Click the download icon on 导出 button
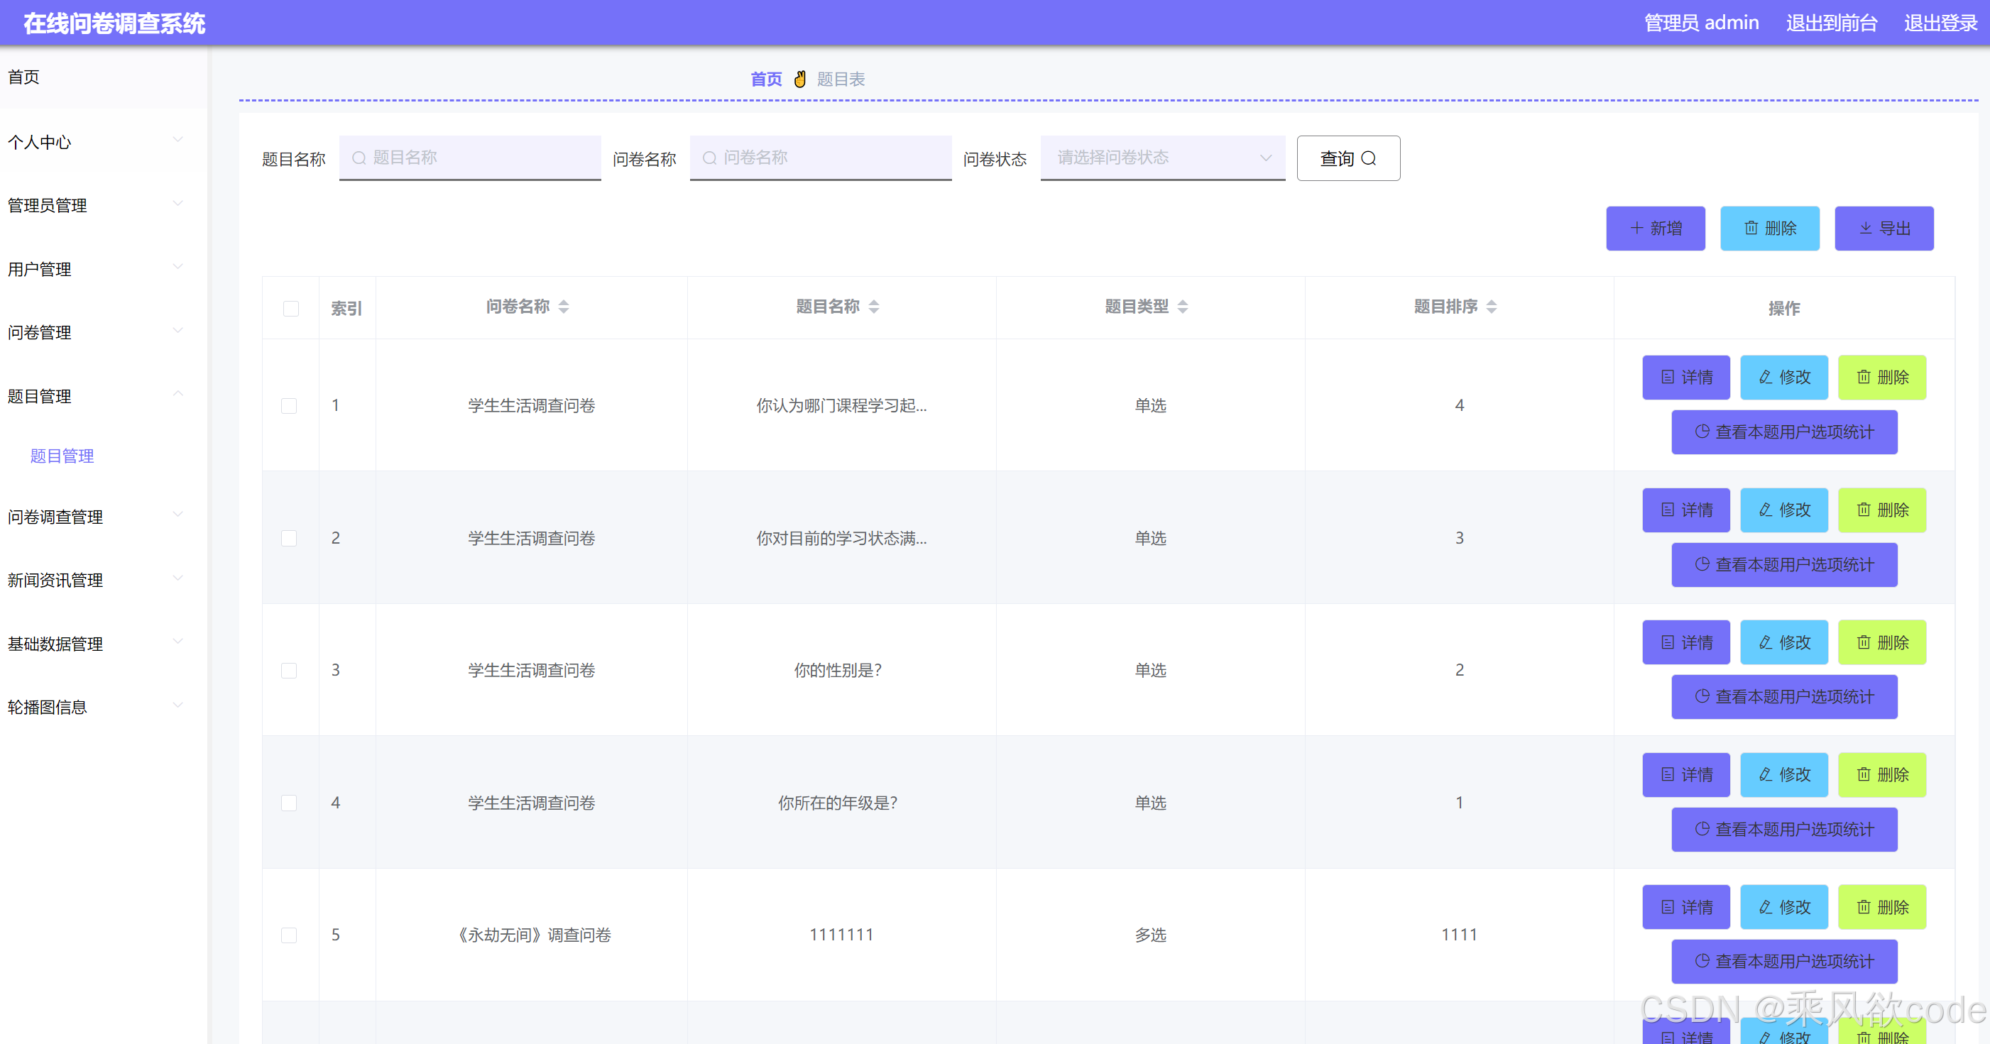Image resolution: width=1990 pixels, height=1044 pixels. (1865, 228)
